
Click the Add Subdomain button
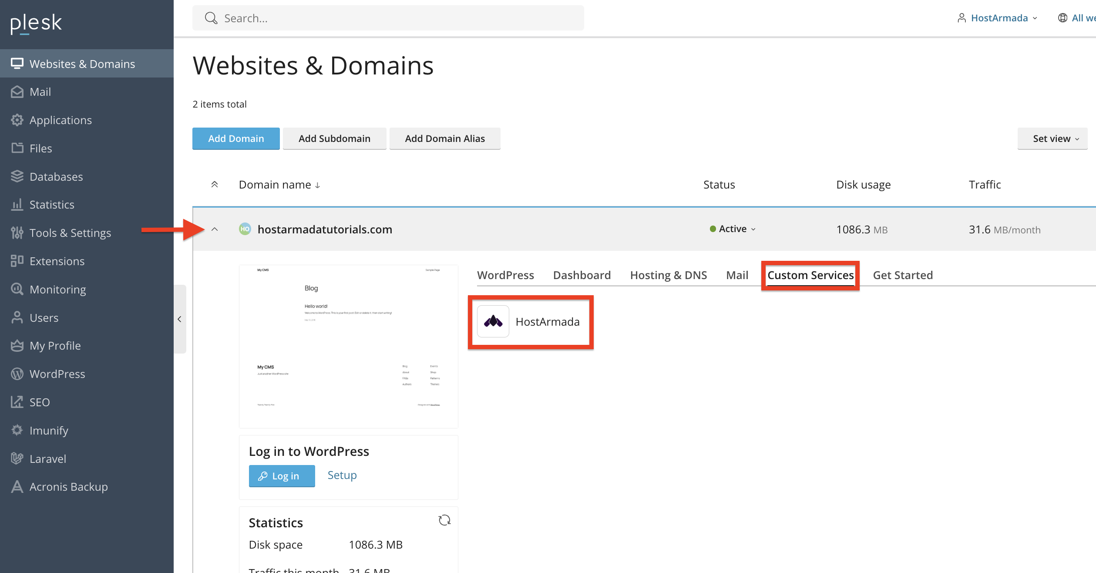334,138
